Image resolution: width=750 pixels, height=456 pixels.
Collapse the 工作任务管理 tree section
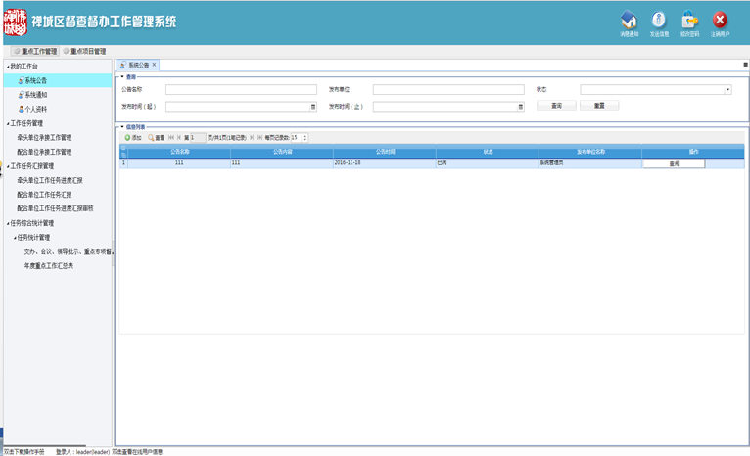tap(7, 124)
